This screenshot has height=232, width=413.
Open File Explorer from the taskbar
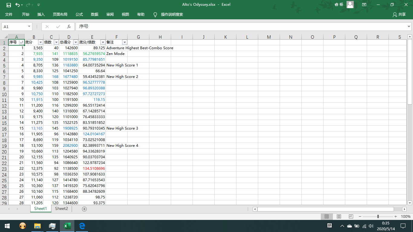tap(37, 226)
